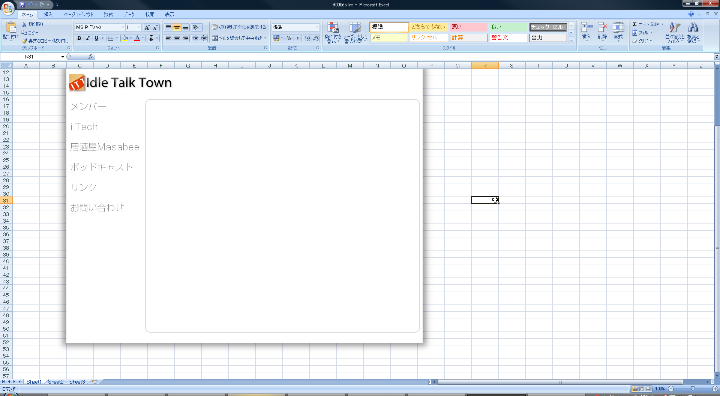Click the Office Button orb

point(8,8)
